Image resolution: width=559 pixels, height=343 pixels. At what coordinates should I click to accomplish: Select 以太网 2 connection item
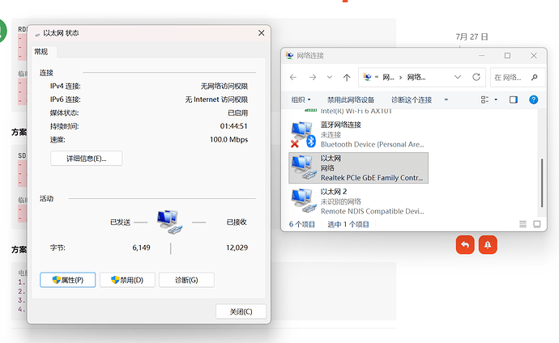358,201
